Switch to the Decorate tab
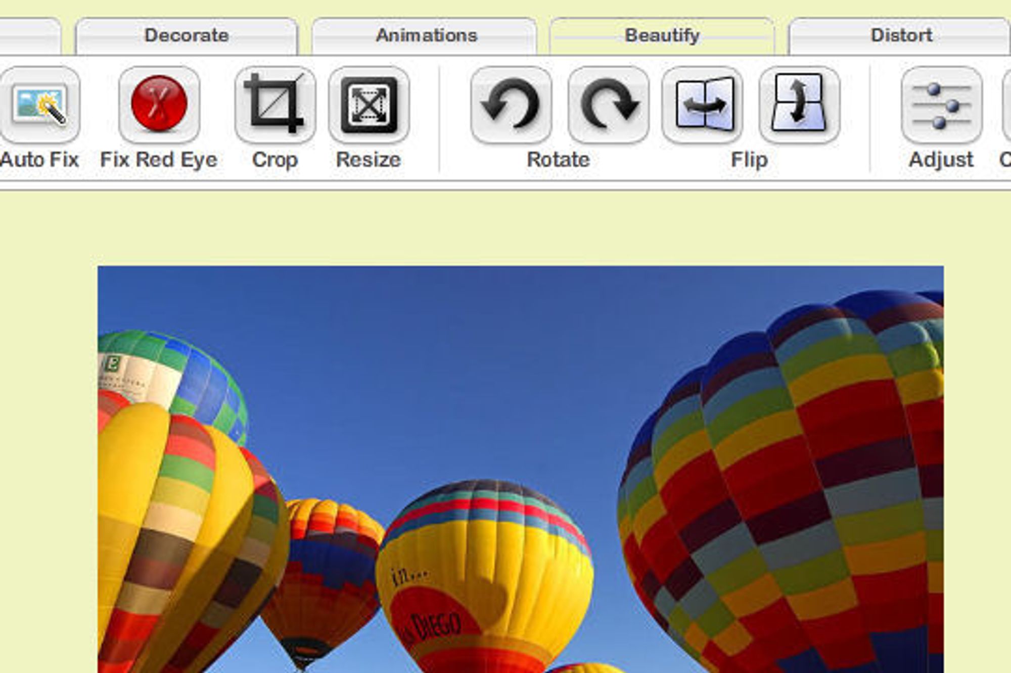Screen dimensions: 1011x673 click(x=187, y=36)
